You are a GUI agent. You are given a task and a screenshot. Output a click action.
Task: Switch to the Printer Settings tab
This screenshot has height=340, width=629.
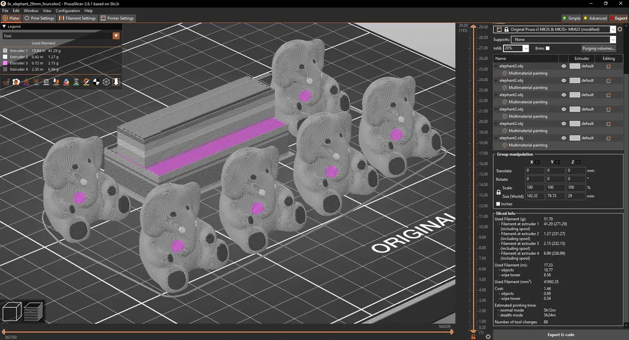117,18
